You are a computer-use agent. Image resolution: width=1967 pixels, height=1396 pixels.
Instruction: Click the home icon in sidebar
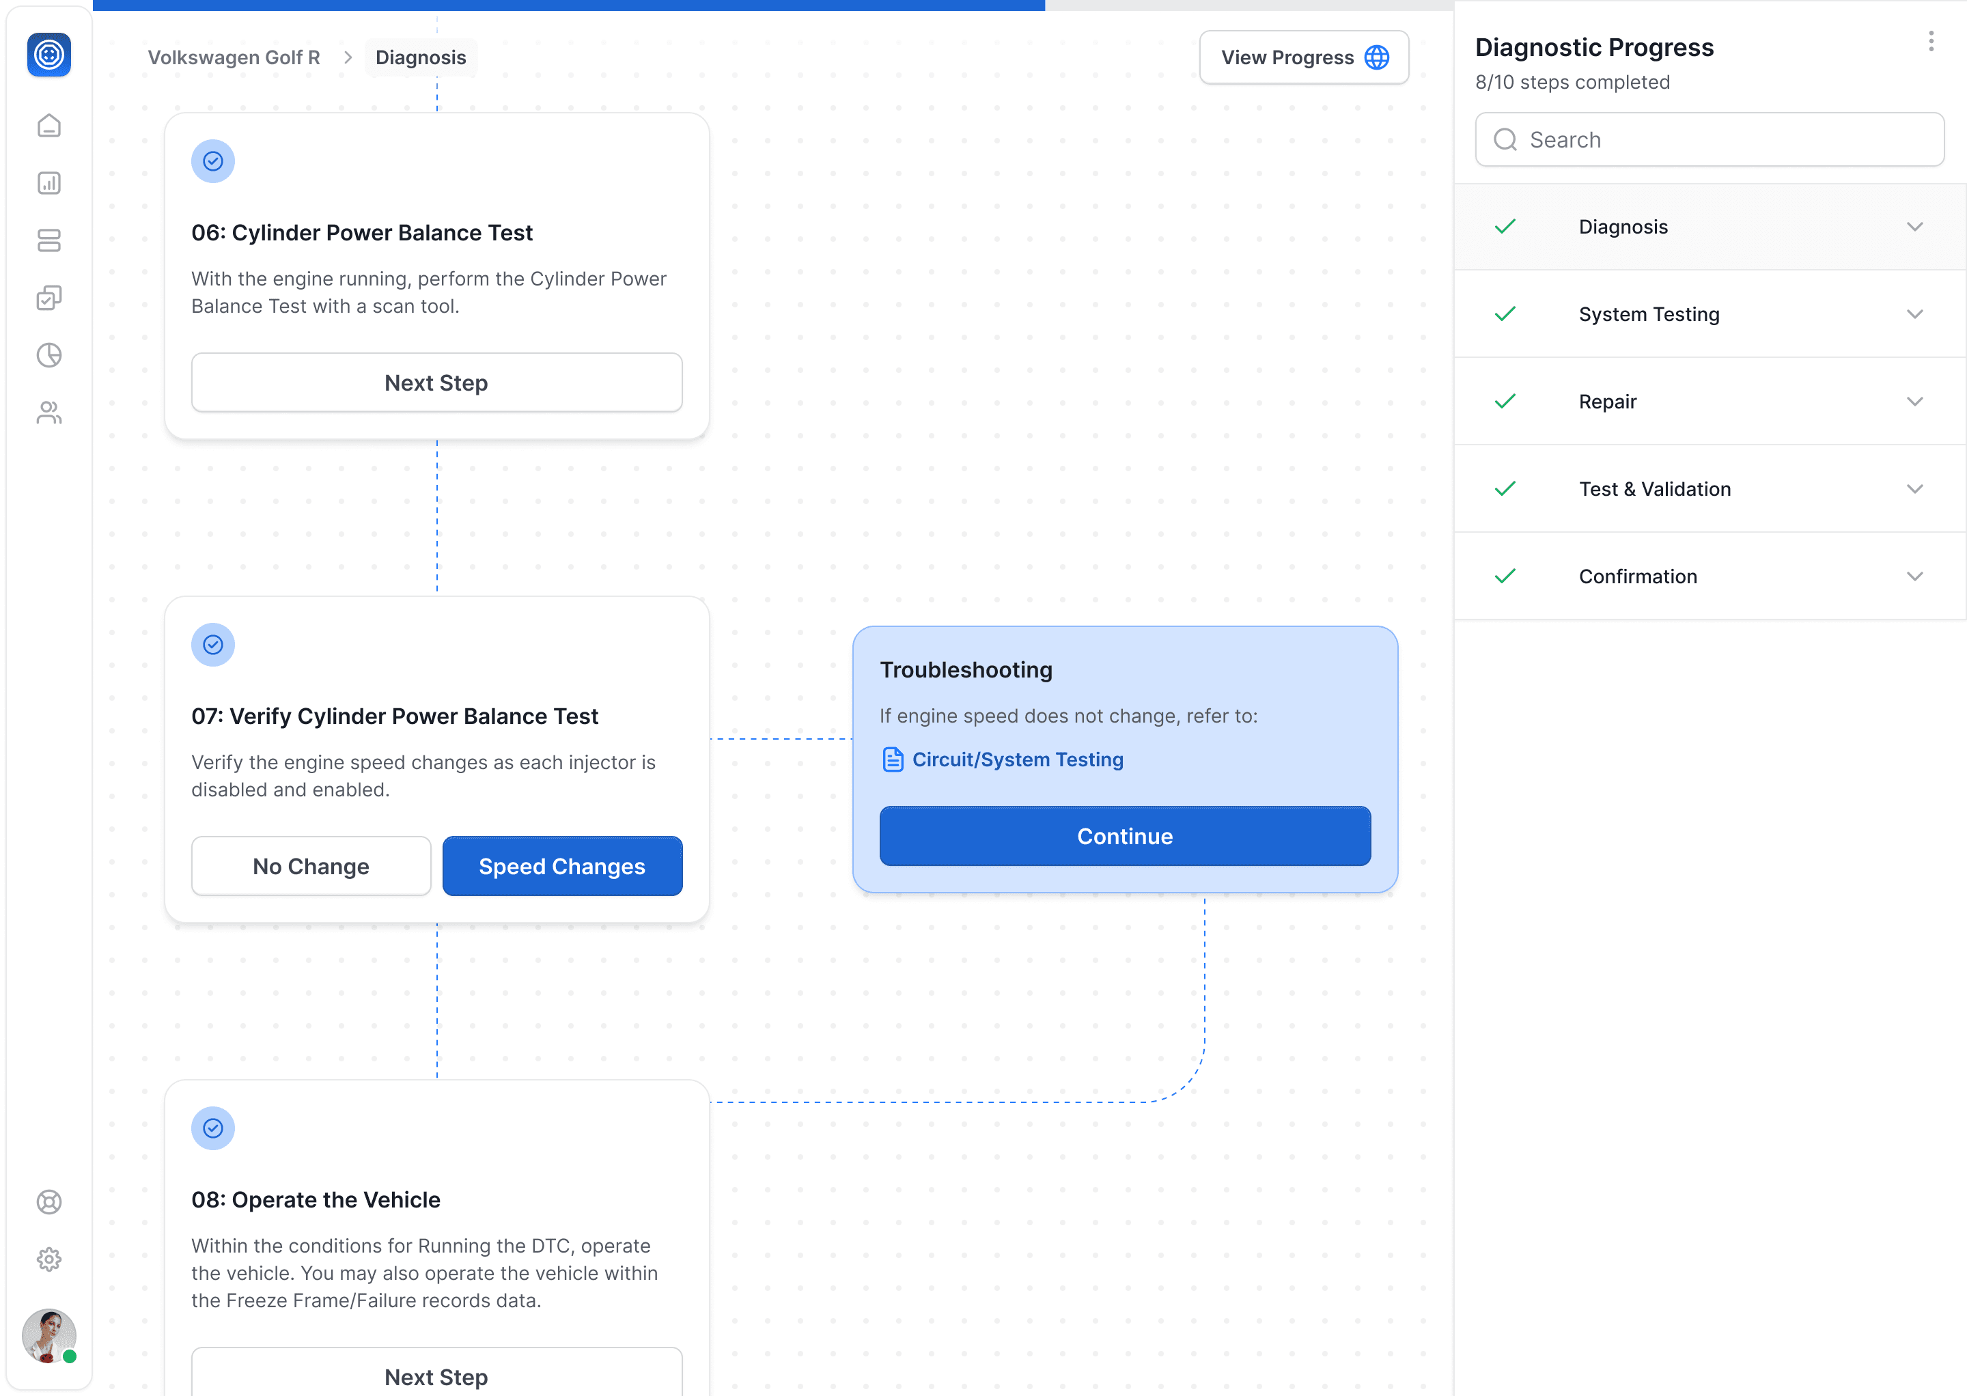[x=49, y=126]
